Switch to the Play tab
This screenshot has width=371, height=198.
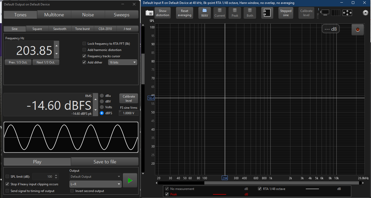click(x=37, y=162)
